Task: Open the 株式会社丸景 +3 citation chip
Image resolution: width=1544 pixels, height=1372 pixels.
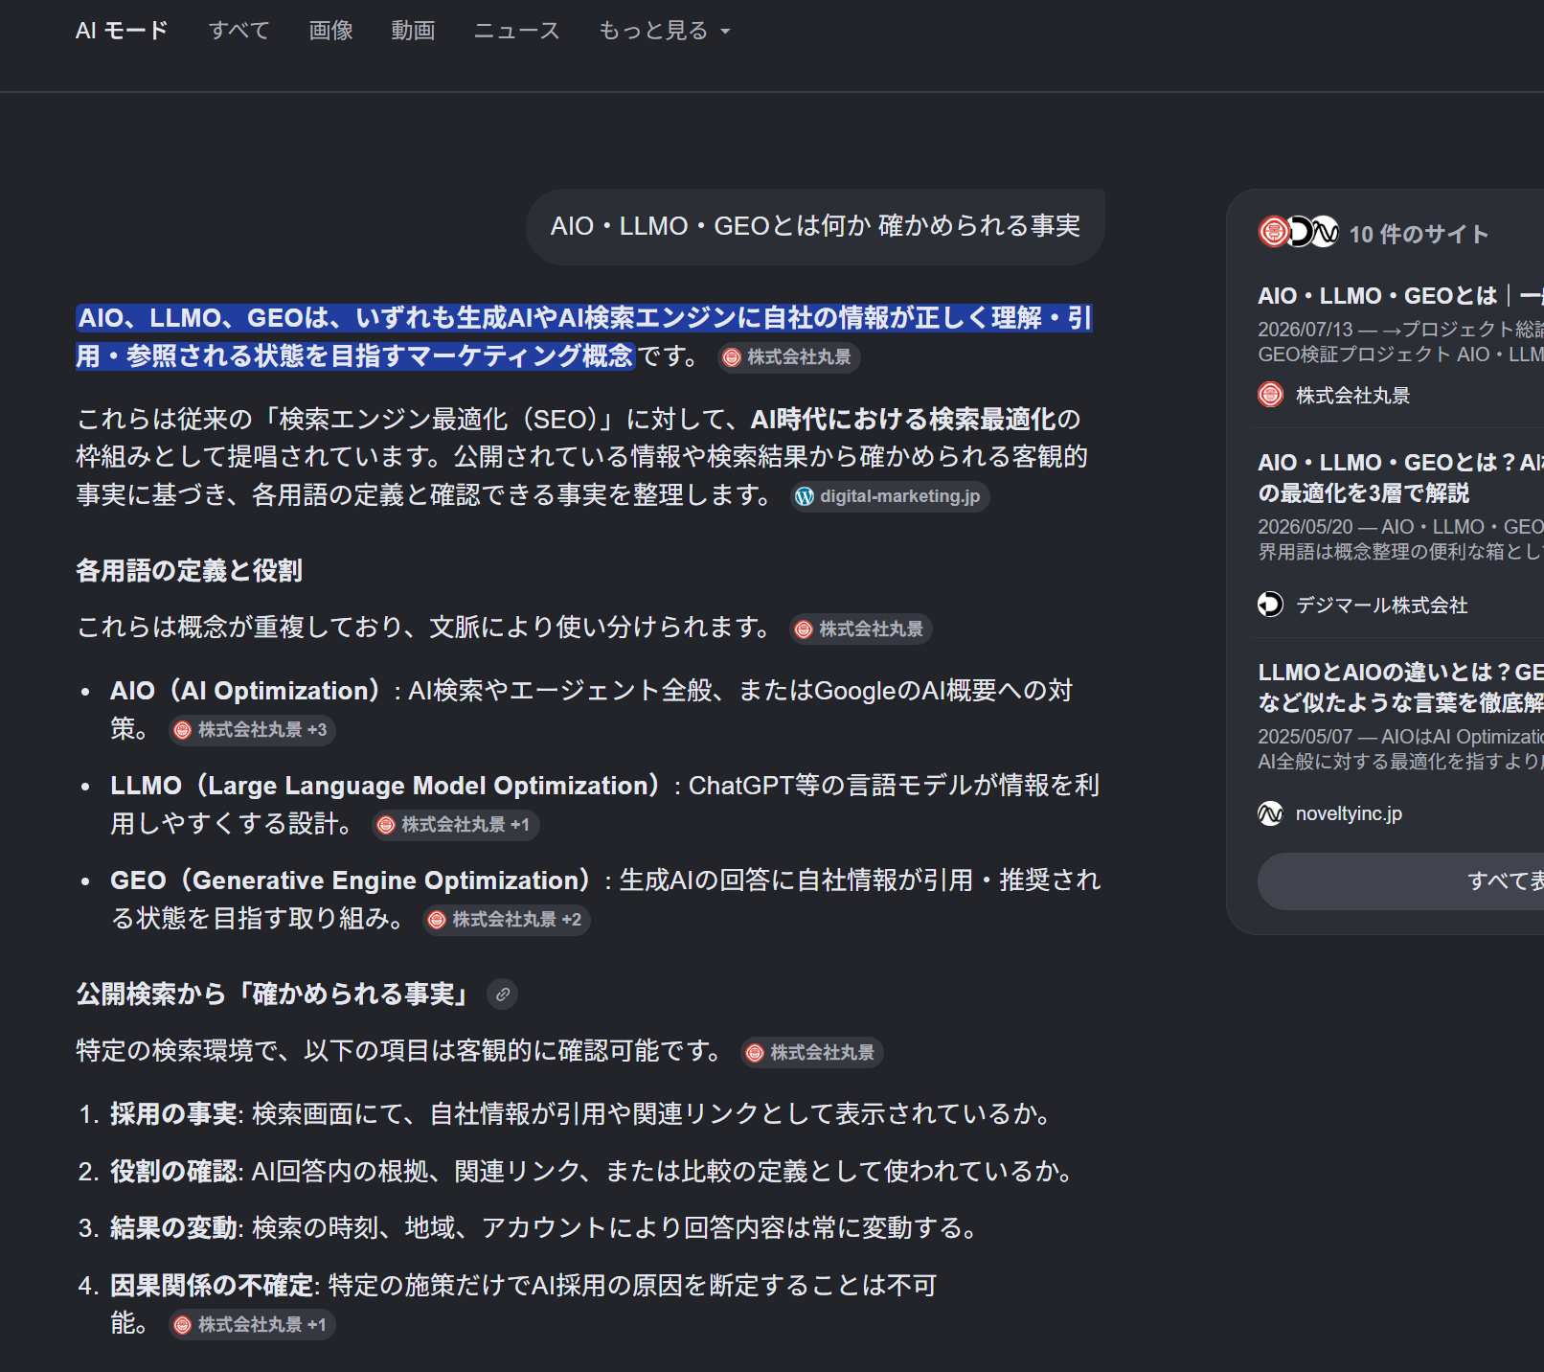Action: (x=253, y=730)
